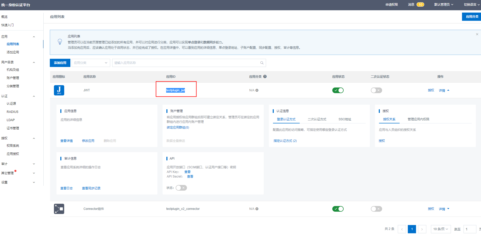Click the JWT application icon
This screenshot has width=481, height=234.
point(59,90)
